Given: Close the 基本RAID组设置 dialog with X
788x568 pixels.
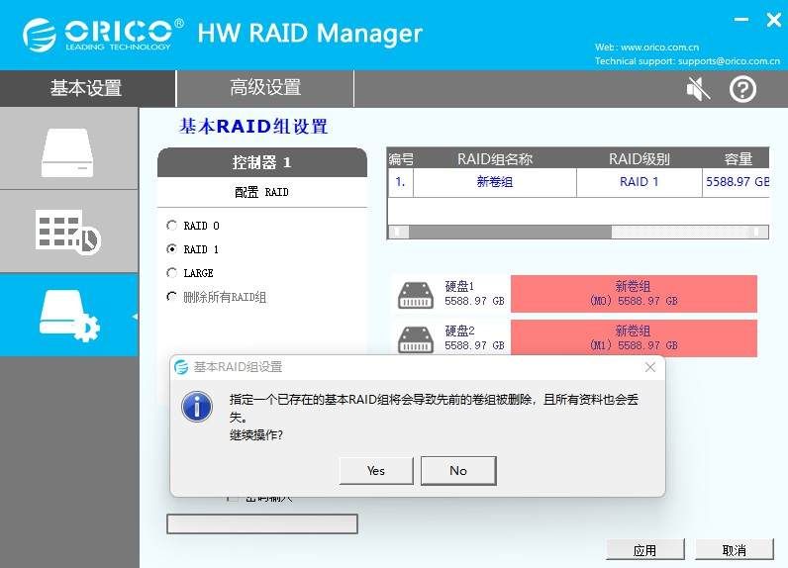Looking at the screenshot, I should pos(650,367).
